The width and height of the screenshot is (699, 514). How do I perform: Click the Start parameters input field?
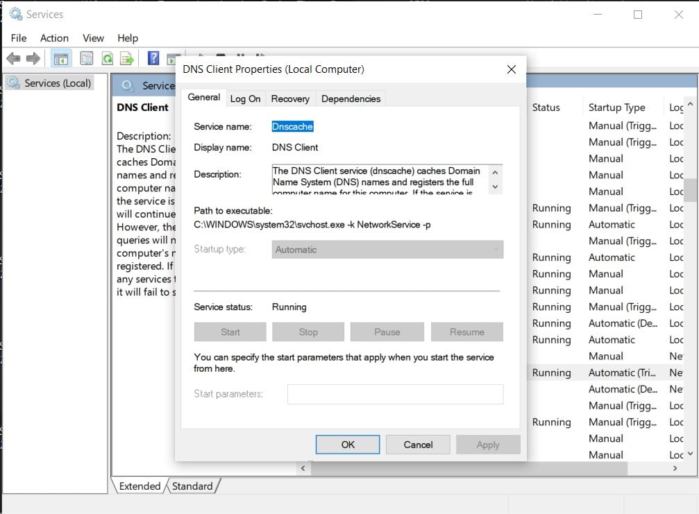(395, 394)
